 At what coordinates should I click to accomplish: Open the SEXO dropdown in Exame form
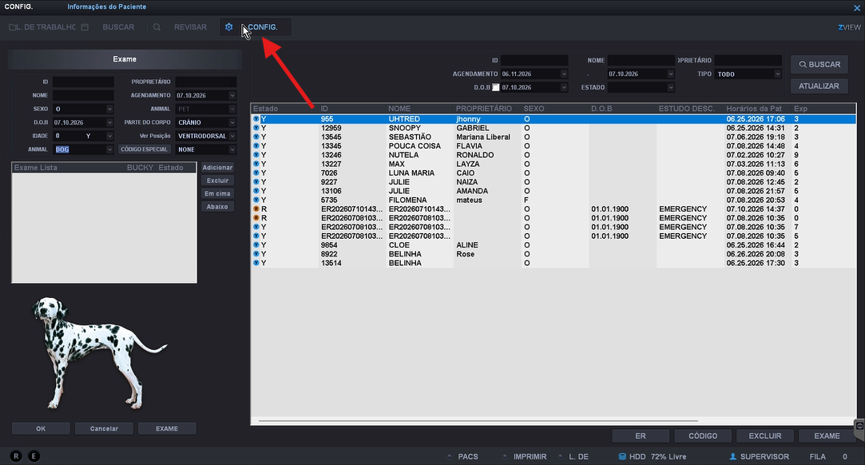point(109,109)
